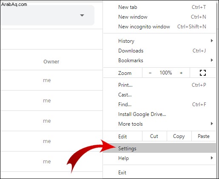Increase zoom with the plus button
The width and height of the screenshot is (219, 179).
(181, 73)
